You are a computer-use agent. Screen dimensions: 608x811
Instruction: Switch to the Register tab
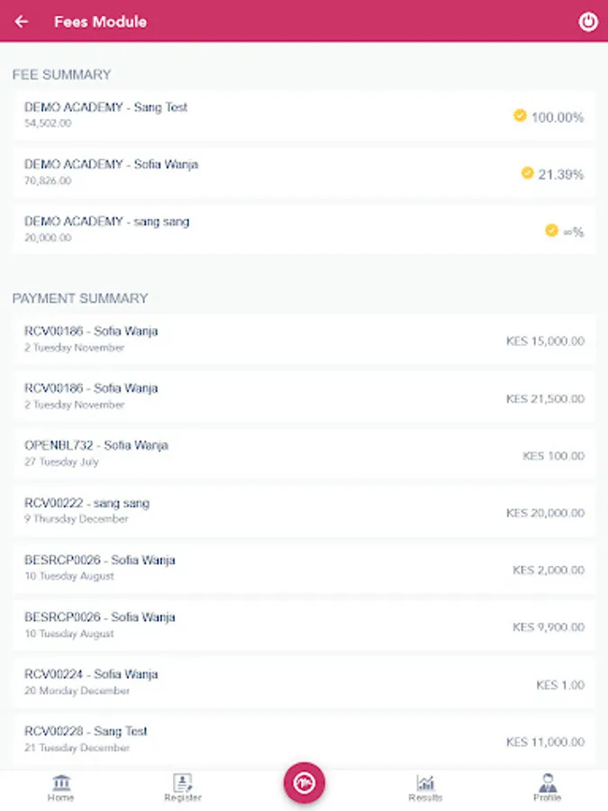183,788
